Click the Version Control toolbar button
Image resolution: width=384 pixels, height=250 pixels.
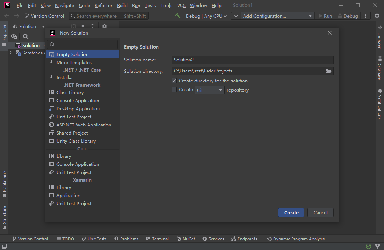pos(45,16)
